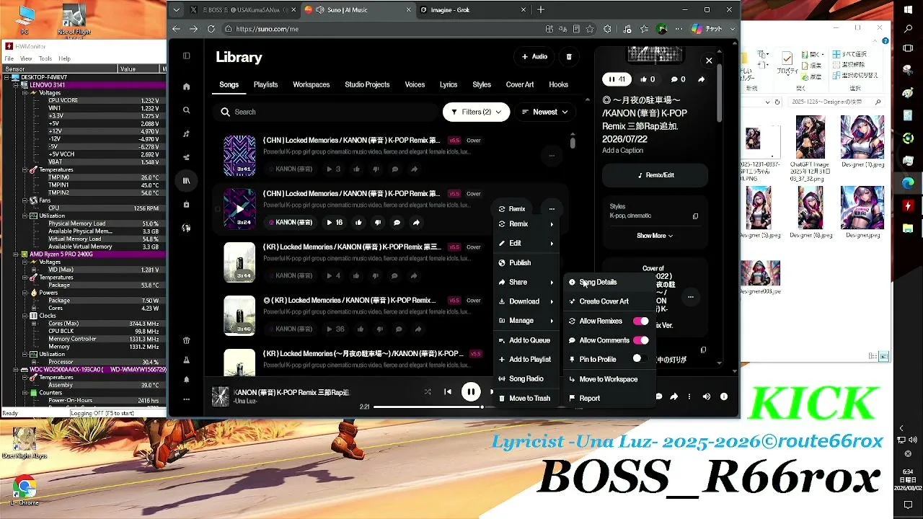Open the Chrome shortcut on the desktop
The width and height of the screenshot is (923, 519).
(x=24, y=490)
